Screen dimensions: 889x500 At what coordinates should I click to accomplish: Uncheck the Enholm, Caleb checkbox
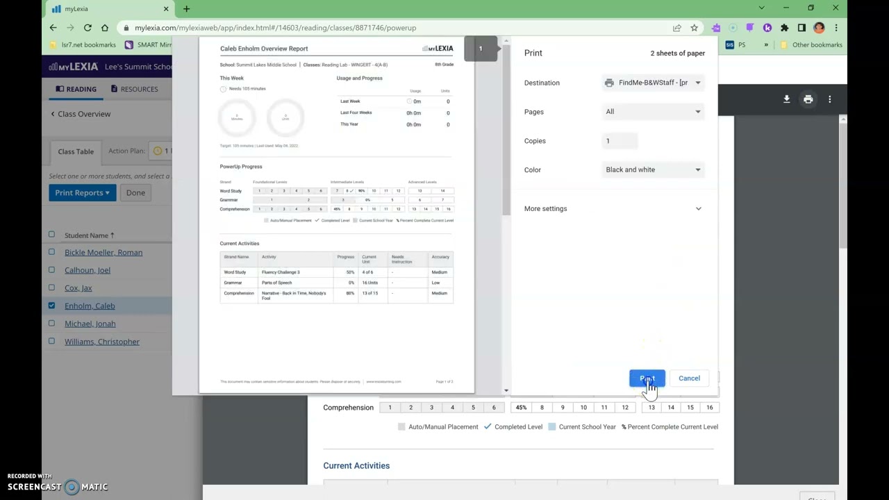point(51,306)
